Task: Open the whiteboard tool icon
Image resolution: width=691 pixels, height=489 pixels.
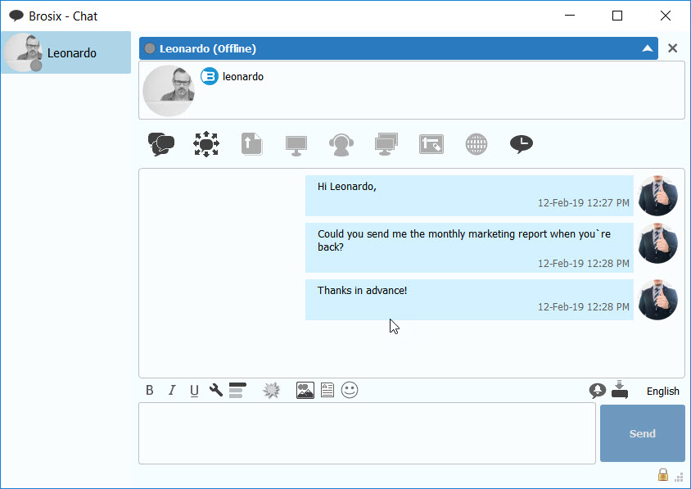Action: point(431,144)
